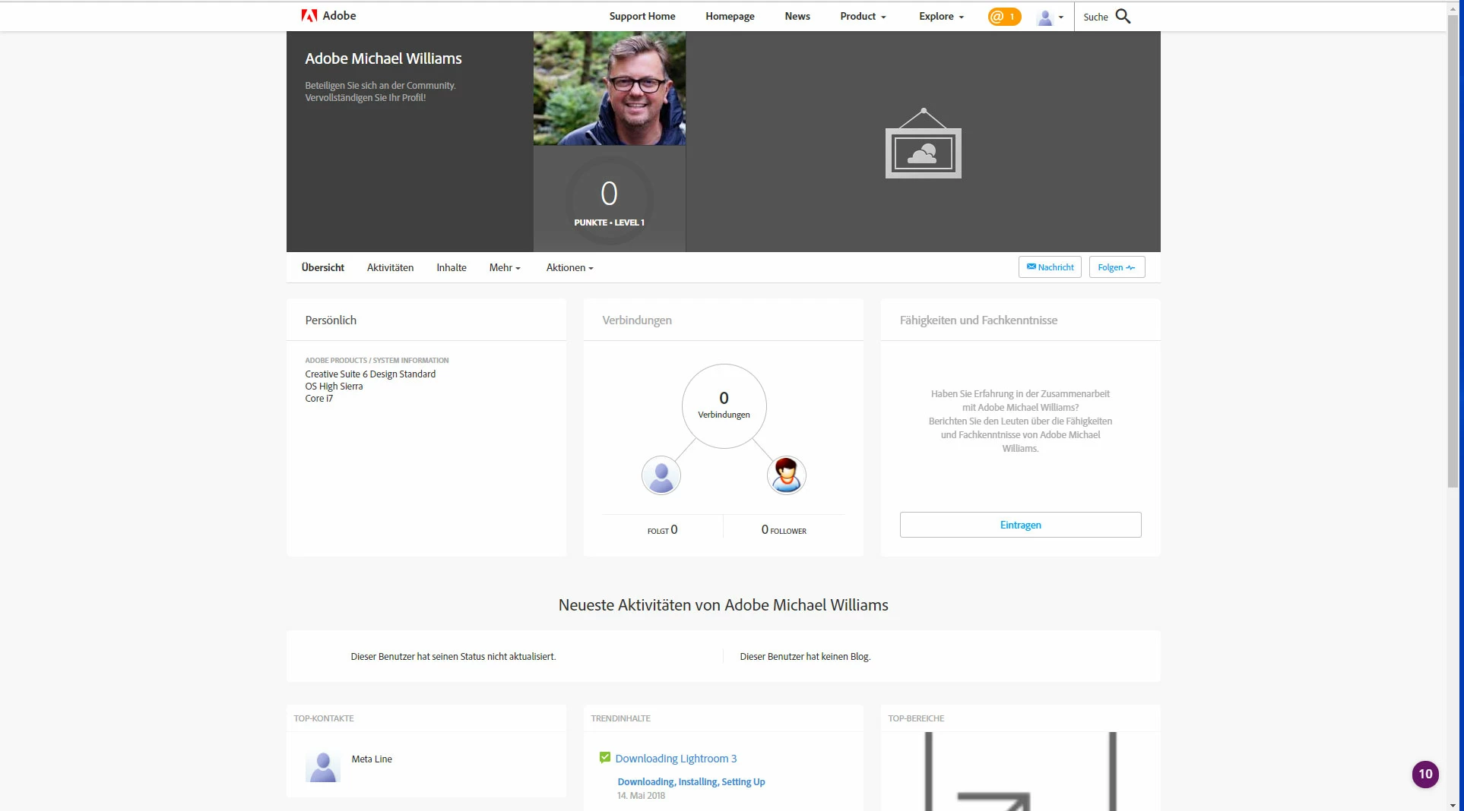This screenshot has width=1464, height=811.
Task: Select the Übersicht tab
Action: [x=323, y=267]
